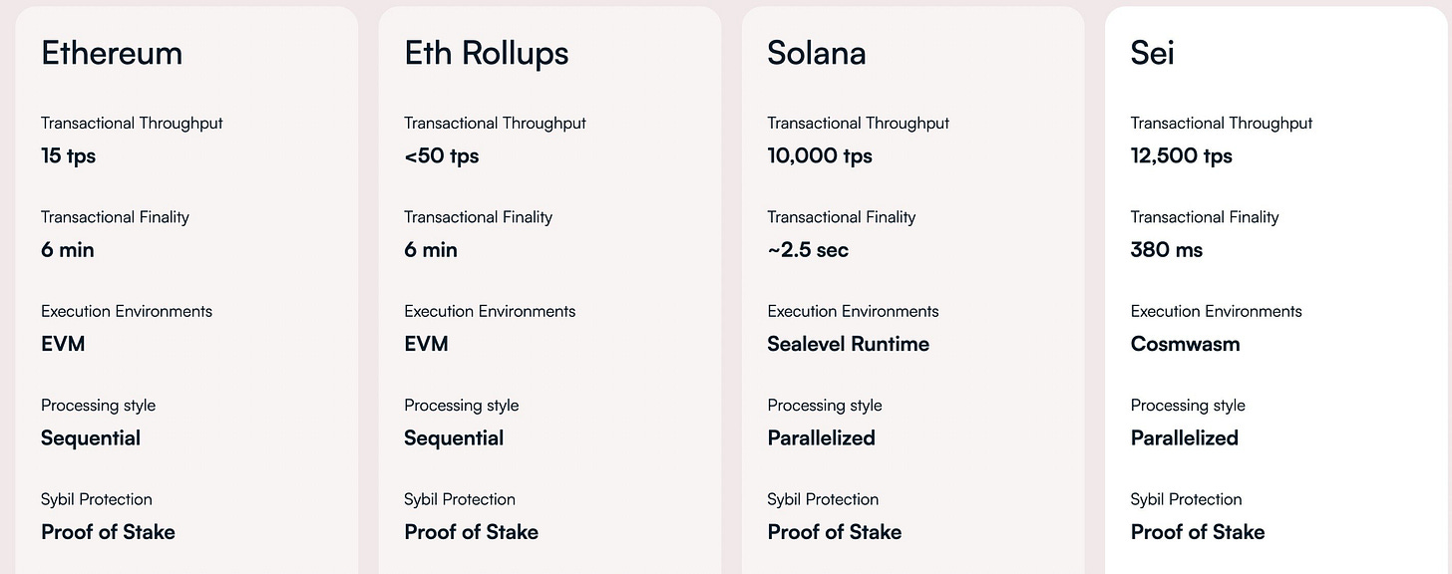Click Ethereum's EVM execution environment

coord(63,344)
